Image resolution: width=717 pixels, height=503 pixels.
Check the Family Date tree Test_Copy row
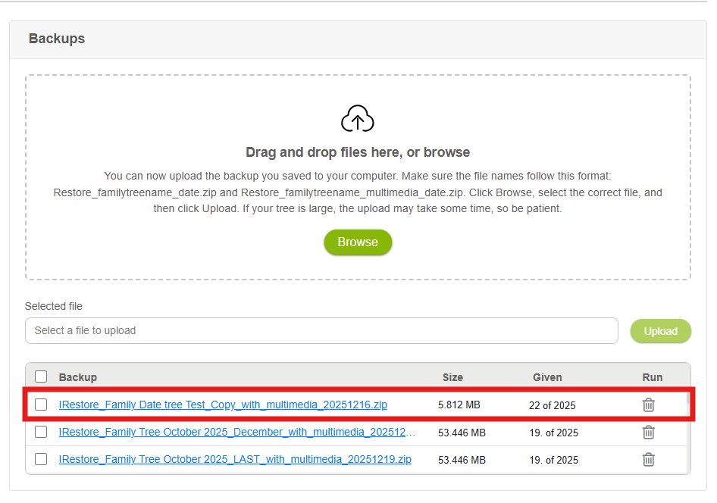point(41,405)
